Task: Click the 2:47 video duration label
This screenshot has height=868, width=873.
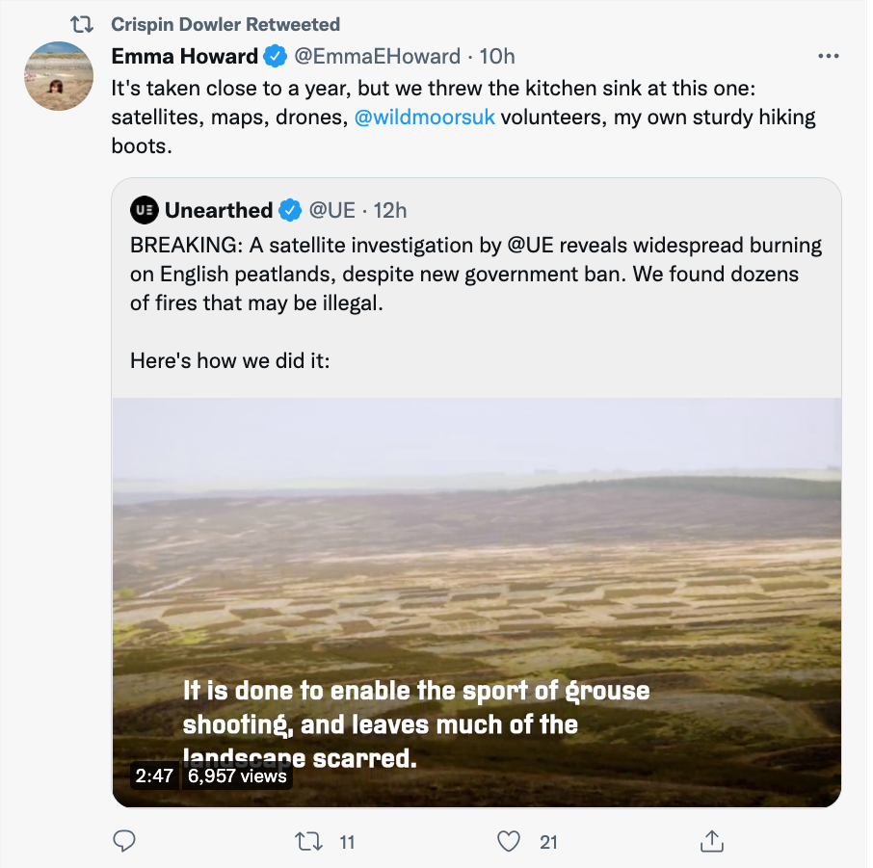Action: point(154,776)
